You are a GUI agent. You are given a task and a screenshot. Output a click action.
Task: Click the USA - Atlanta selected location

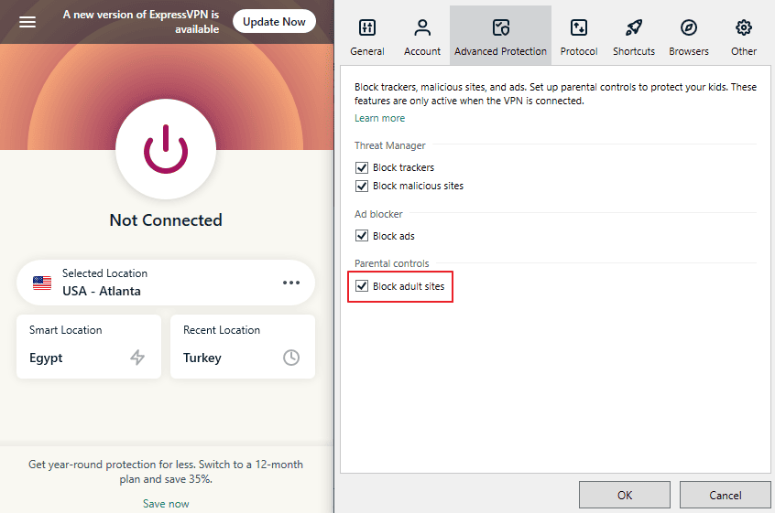pyautogui.click(x=166, y=283)
